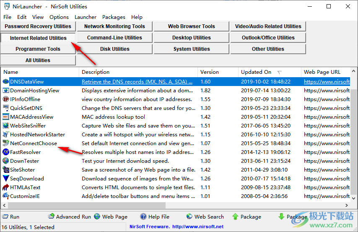Open the Launcher menu
The image size is (358, 232).
(x=86, y=17)
